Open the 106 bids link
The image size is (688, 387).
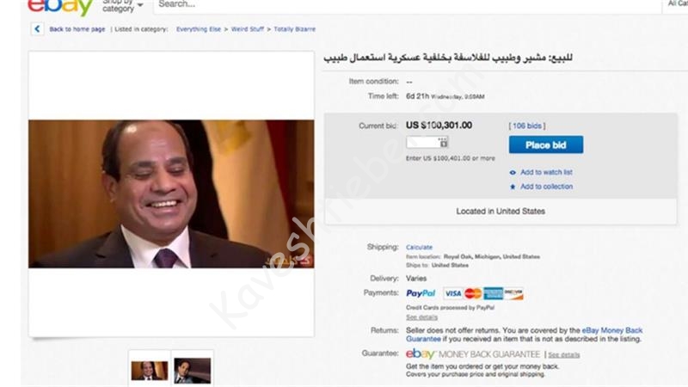click(527, 126)
